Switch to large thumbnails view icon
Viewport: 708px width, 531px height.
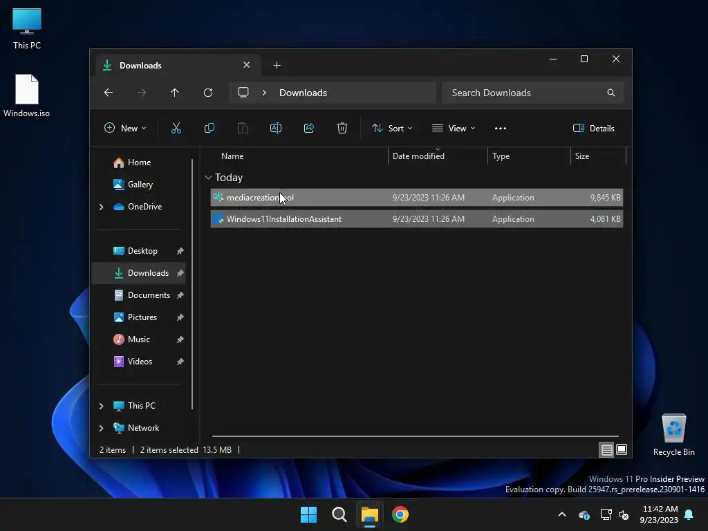[x=622, y=449]
